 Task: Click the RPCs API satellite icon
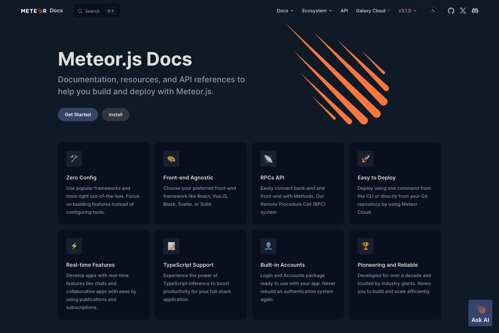click(268, 159)
